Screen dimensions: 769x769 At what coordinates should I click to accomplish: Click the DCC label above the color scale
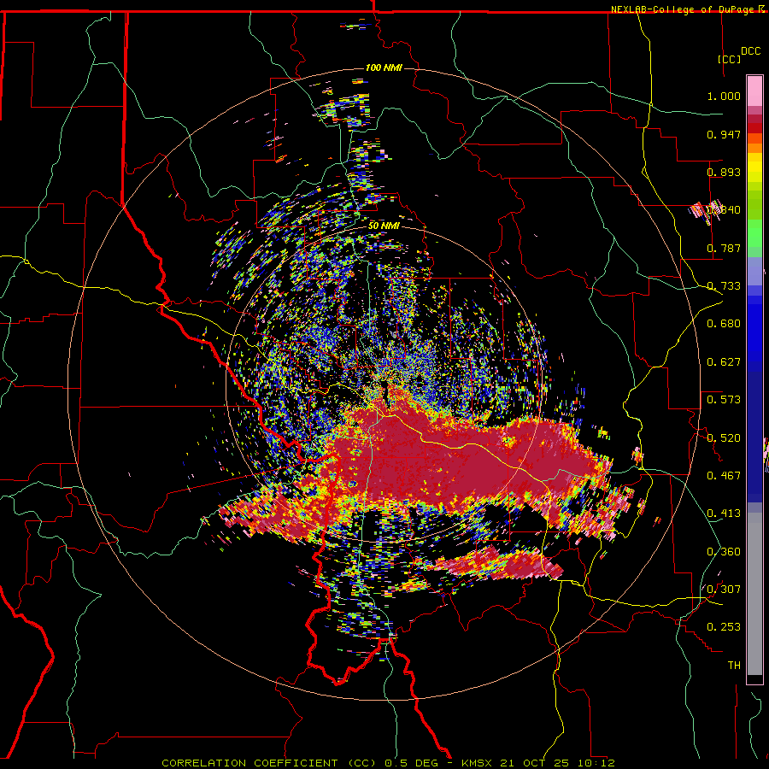[750, 51]
